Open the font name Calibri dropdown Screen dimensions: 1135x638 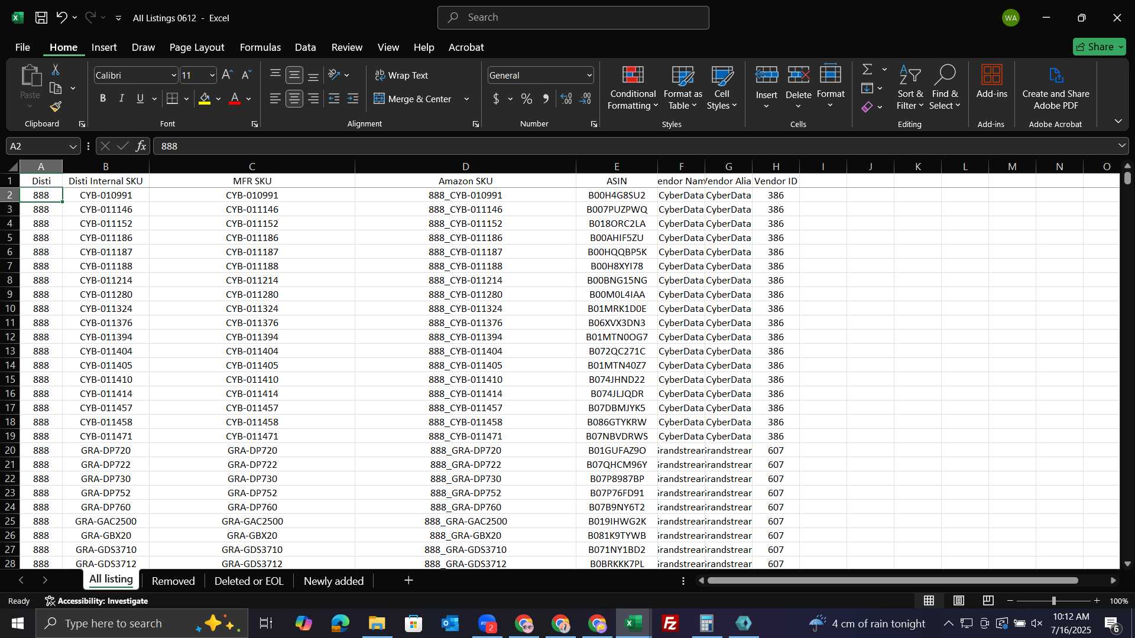tap(174, 75)
